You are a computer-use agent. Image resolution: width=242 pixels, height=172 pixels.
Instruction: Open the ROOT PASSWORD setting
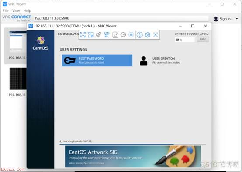97,61
